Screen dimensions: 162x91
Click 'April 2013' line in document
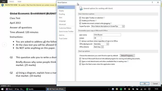pyautogui.click(x=15, y=23)
